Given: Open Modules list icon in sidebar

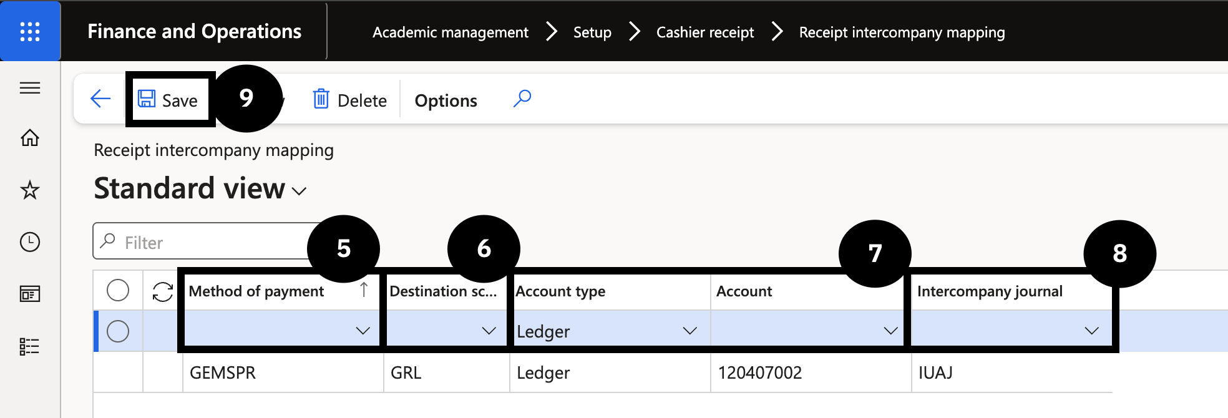Looking at the screenshot, I should [x=30, y=346].
